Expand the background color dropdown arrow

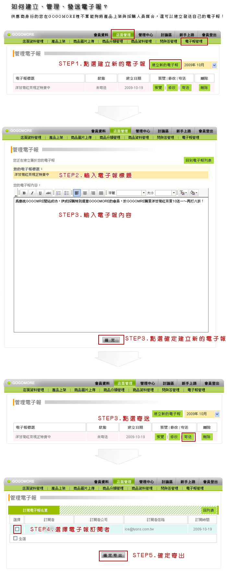(x=197, y=193)
